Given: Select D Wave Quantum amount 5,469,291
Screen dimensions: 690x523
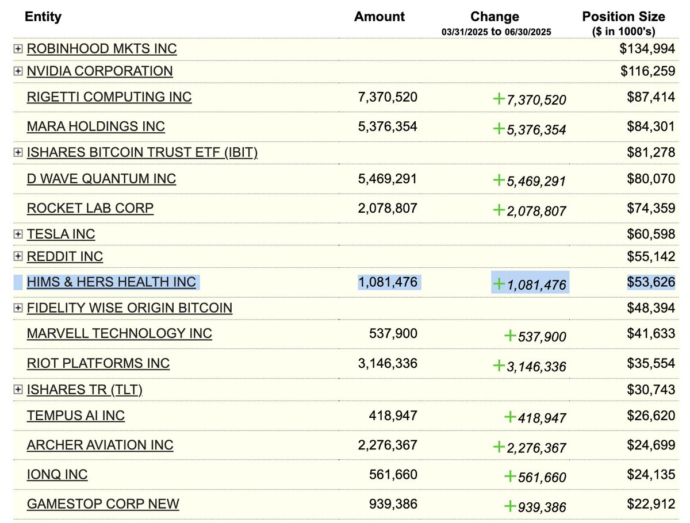Looking at the screenshot, I should pos(388,179).
